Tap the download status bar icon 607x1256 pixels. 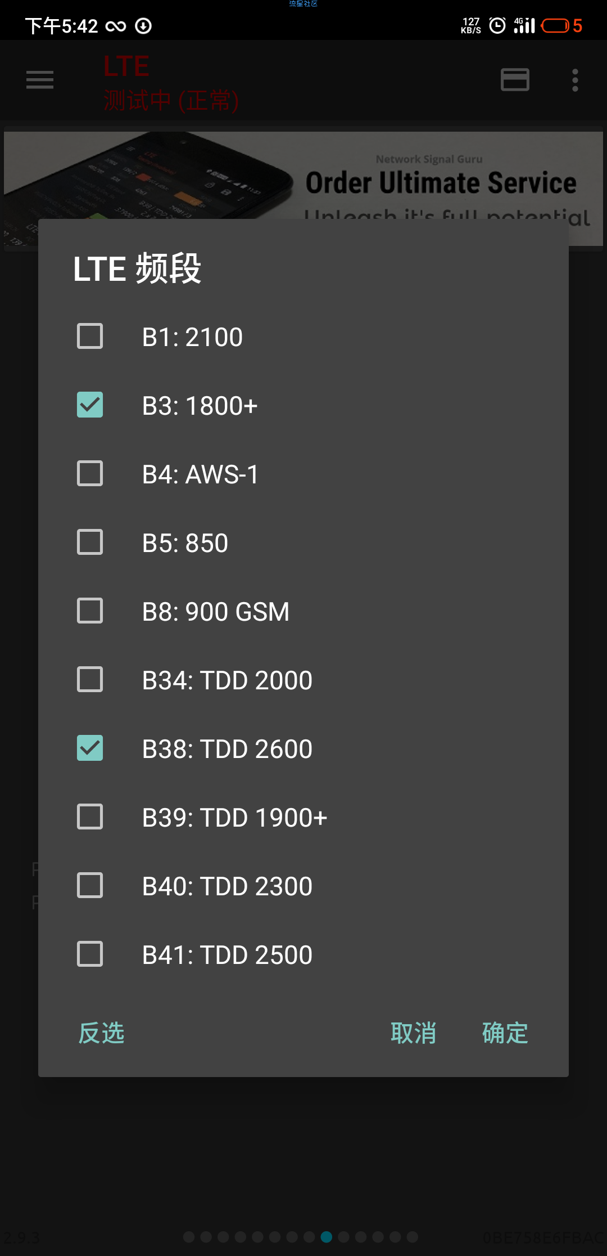click(143, 26)
